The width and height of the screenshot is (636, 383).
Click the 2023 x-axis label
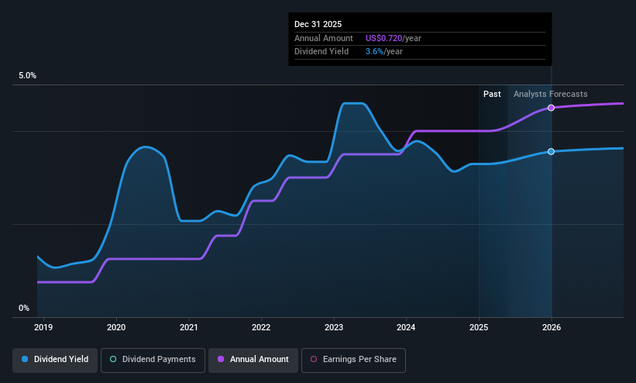click(334, 327)
